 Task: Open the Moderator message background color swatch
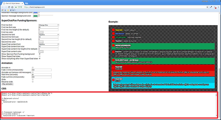pos(35,13)
